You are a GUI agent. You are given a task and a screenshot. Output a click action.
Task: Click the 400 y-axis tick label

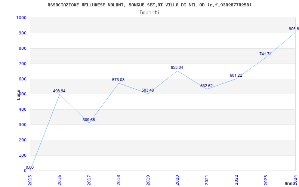pyautogui.click(x=22, y=110)
